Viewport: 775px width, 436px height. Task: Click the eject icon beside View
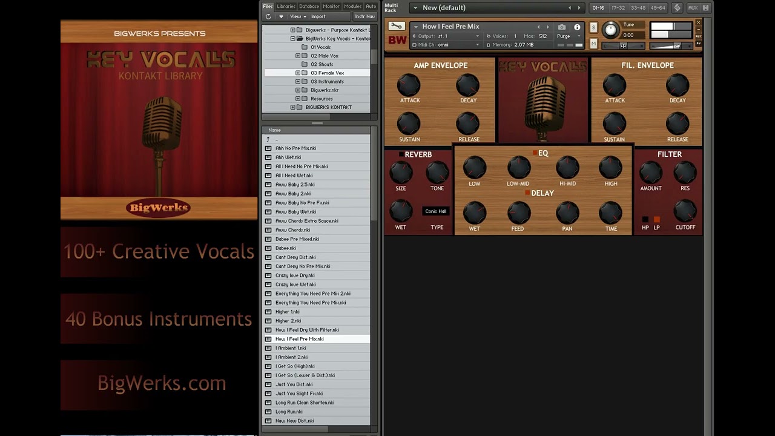coord(281,16)
